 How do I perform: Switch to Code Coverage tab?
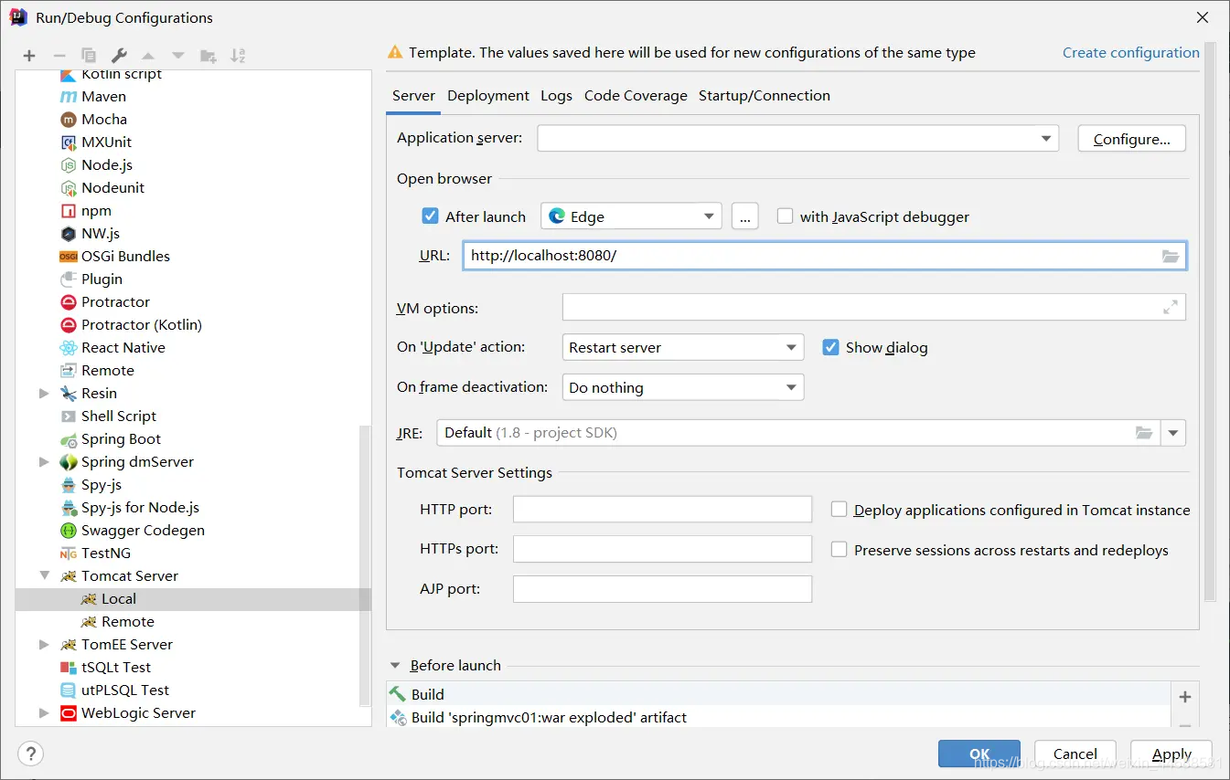[636, 95]
